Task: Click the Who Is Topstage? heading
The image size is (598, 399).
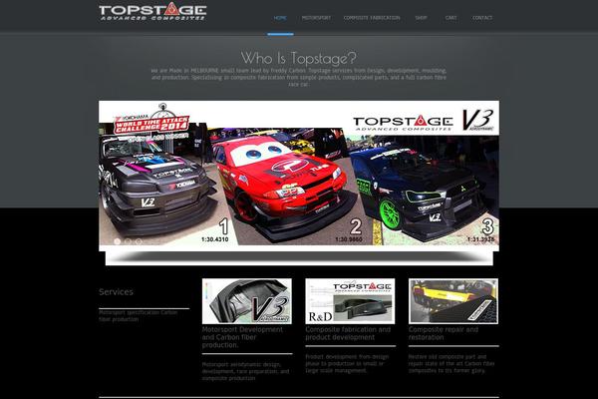Action: coord(299,58)
